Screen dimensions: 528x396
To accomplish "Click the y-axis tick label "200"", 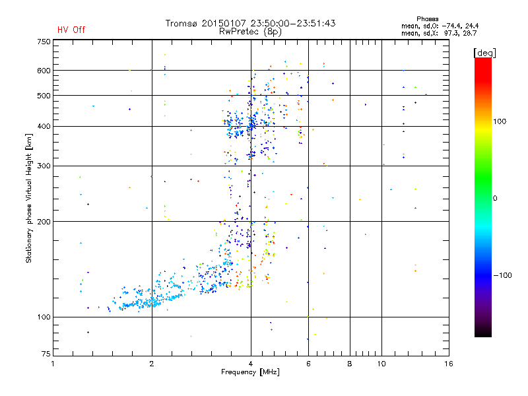I will click(x=44, y=222).
